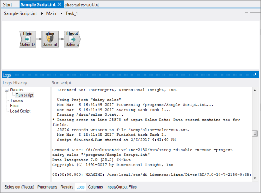Select the fileout Sales out node

point(72,39)
